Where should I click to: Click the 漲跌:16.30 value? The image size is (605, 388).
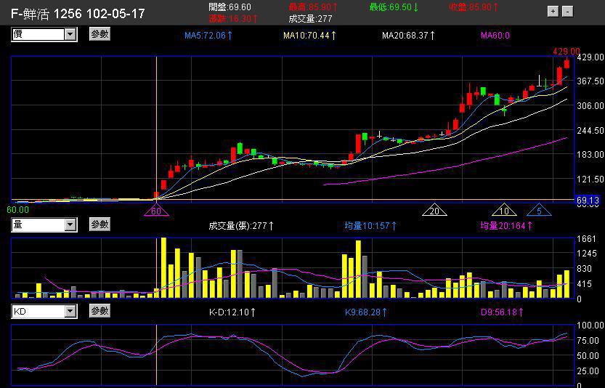click(233, 19)
